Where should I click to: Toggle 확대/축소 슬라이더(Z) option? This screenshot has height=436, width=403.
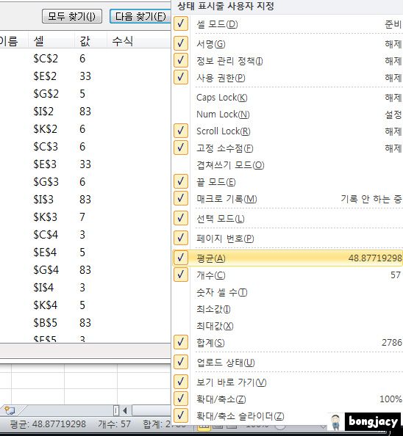coord(288,416)
